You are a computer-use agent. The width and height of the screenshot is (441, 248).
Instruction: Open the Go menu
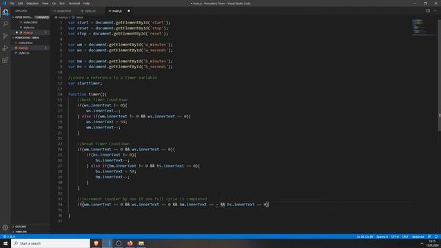tap(54, 3)
